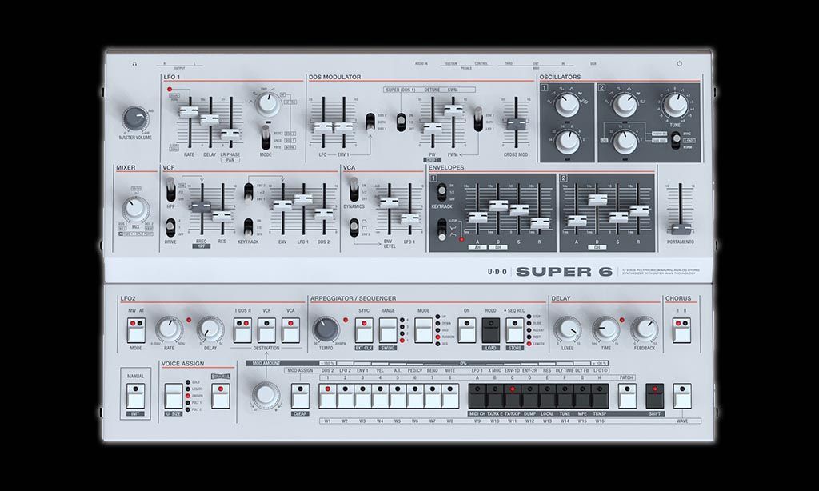The image size is (819, 491).
Task: Click the LFO 1 waveform selector knob
Action: click(x=267, y=103)
